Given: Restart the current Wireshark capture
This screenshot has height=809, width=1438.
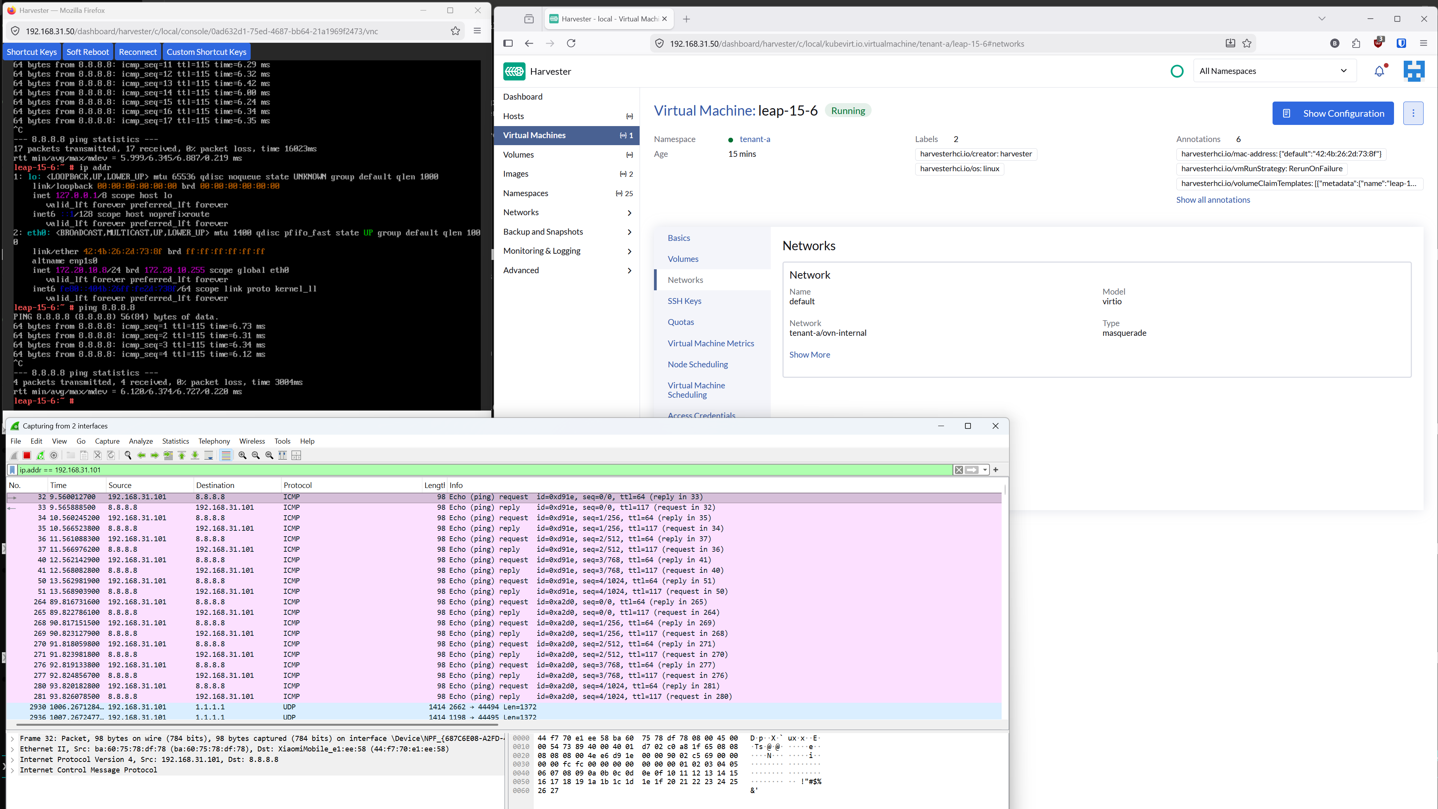Looking at the screenshot, I should 40,455.
